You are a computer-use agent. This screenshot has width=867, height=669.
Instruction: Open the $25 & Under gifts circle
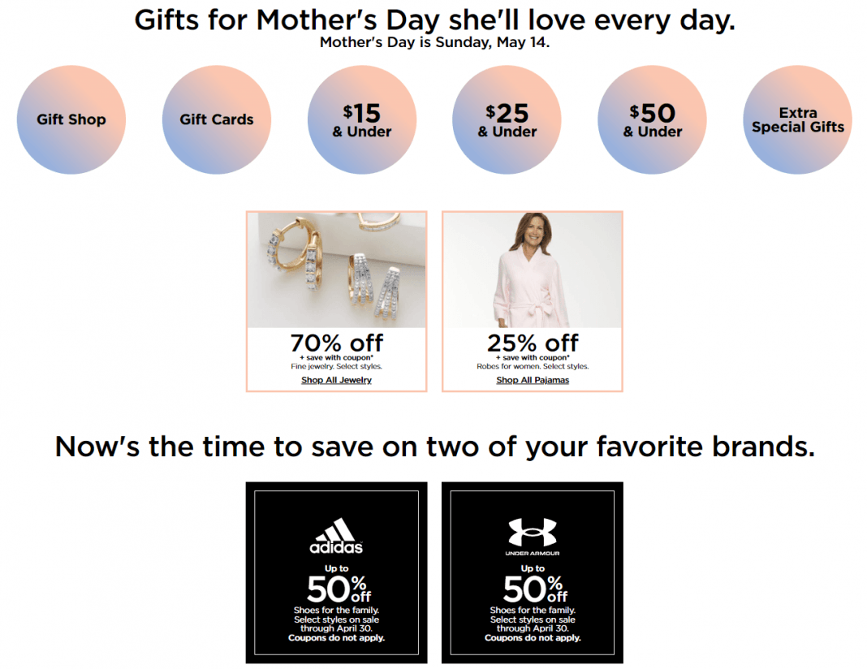pos(507,119)
